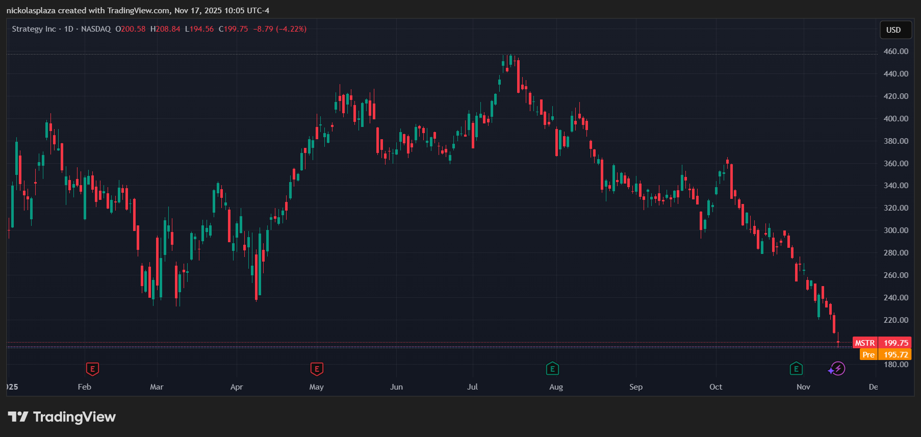The image size is (921, 437).
Task: Click the Oct label on time axis
Action: click(715, 387)
